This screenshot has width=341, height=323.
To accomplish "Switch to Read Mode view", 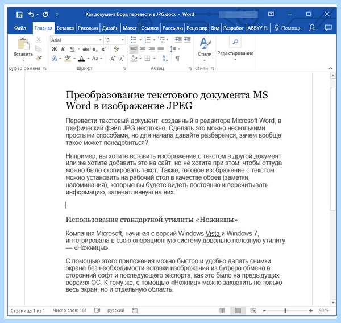I will tap(222, 310).
